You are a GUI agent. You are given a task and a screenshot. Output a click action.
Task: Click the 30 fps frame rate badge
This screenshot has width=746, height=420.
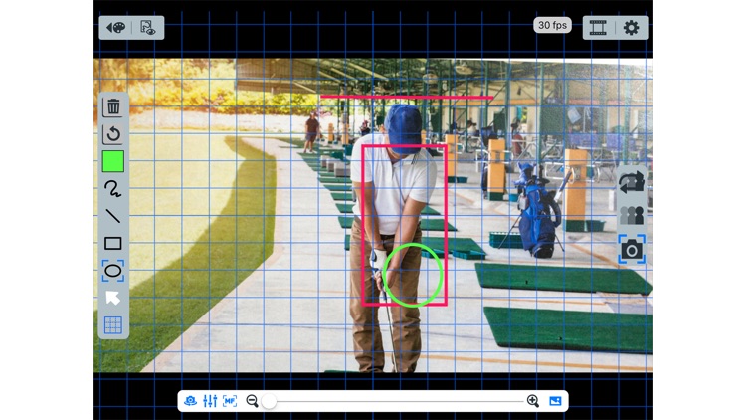point(552,25)
